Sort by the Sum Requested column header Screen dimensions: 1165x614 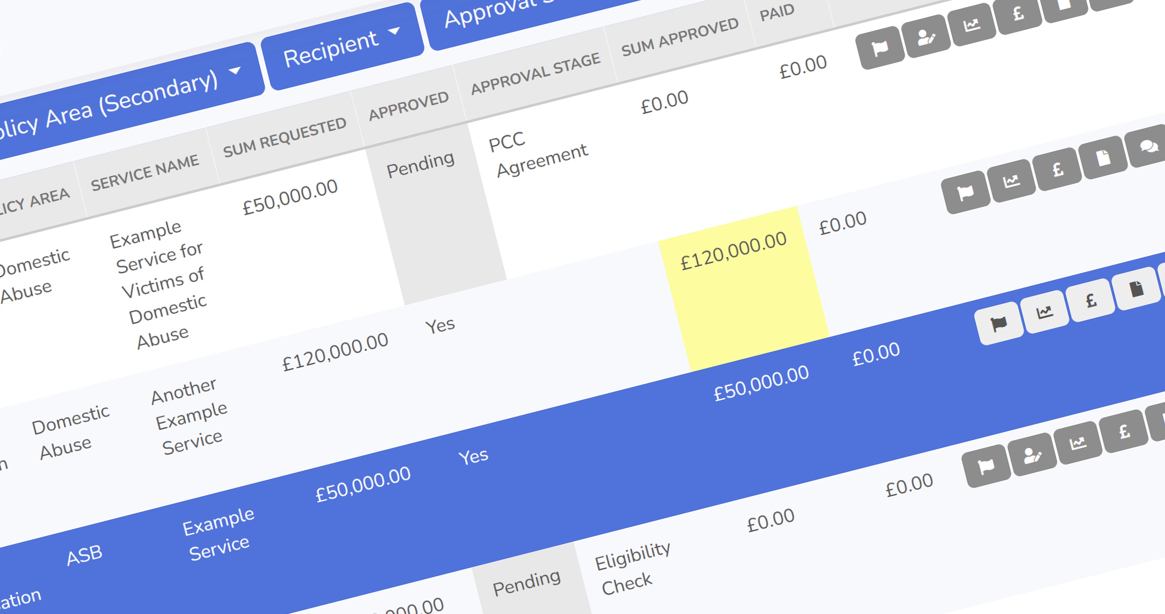pos(285,137)
